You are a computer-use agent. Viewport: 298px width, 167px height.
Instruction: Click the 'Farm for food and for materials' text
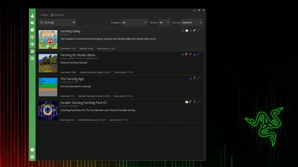(75, 86)
